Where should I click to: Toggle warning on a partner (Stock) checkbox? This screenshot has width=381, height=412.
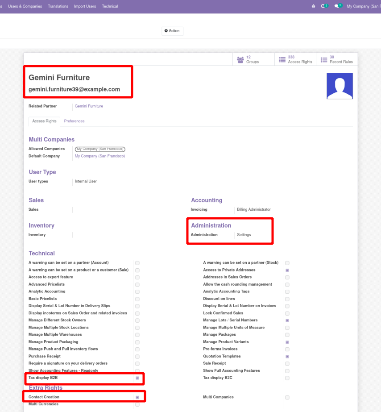[x=287, y=263]
